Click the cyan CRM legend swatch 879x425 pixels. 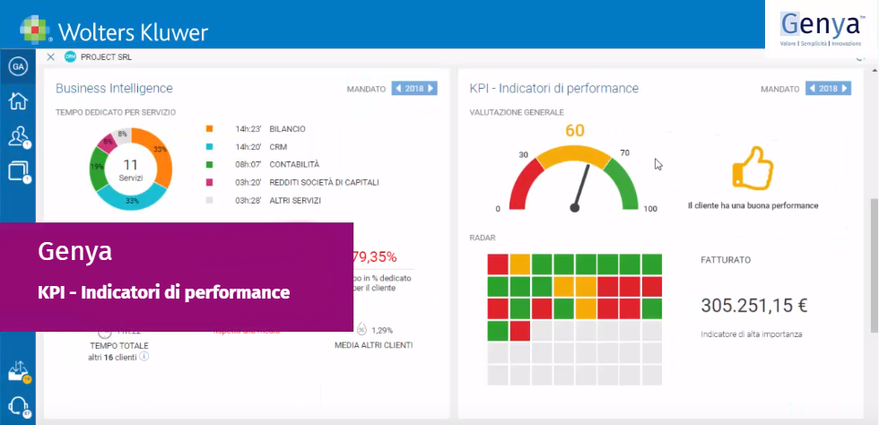210,147
